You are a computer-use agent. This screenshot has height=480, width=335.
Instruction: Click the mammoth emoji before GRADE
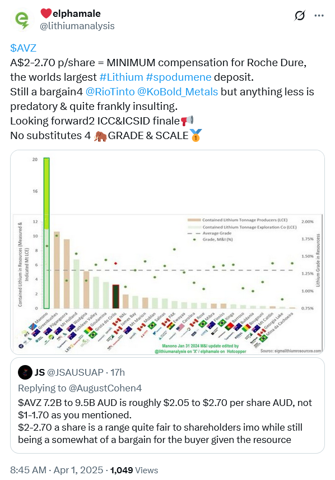pyautogui.click(x=100, y=136)
